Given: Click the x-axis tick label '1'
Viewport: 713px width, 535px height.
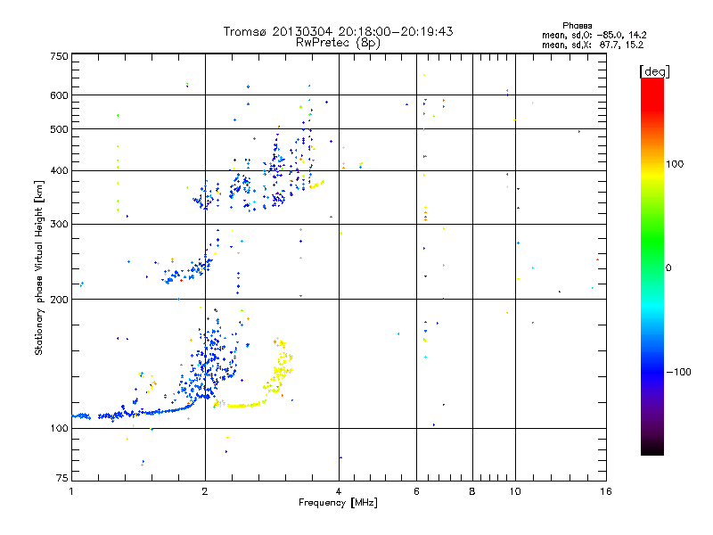Looking at the screenshot, I should point(71,491).
